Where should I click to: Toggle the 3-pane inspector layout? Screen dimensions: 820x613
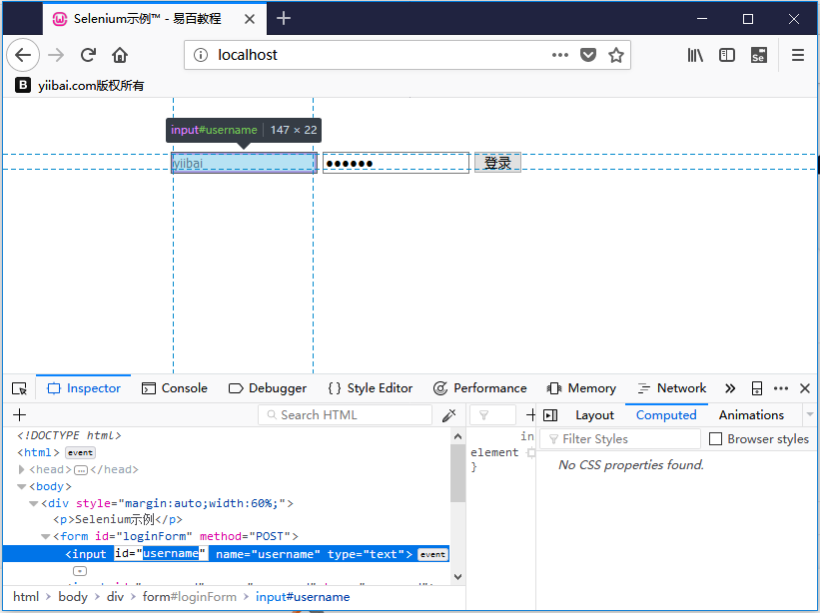coord(550,415)
